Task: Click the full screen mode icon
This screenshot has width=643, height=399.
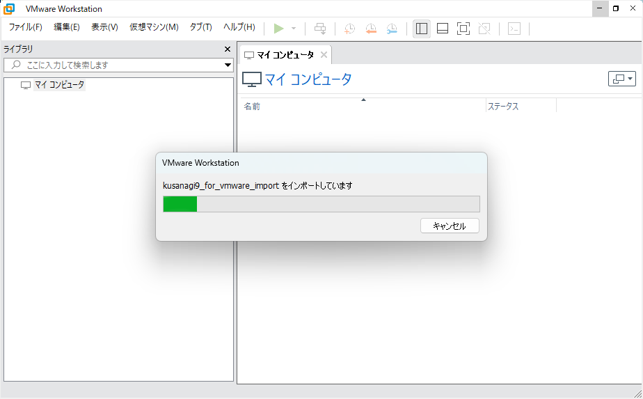Action: [x=463, y=29]
